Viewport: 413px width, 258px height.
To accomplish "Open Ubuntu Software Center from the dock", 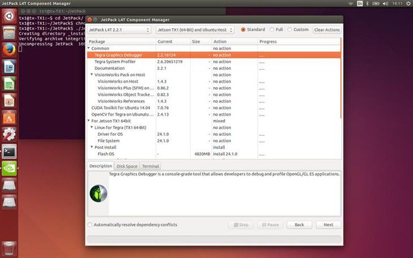I will [9, 117].
